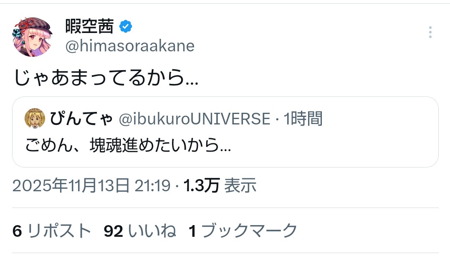The height and width of the screenshot is (256, 450).
Task: Click the ぴんてゃ avatar in the quoted tweet
Action: 35,119
